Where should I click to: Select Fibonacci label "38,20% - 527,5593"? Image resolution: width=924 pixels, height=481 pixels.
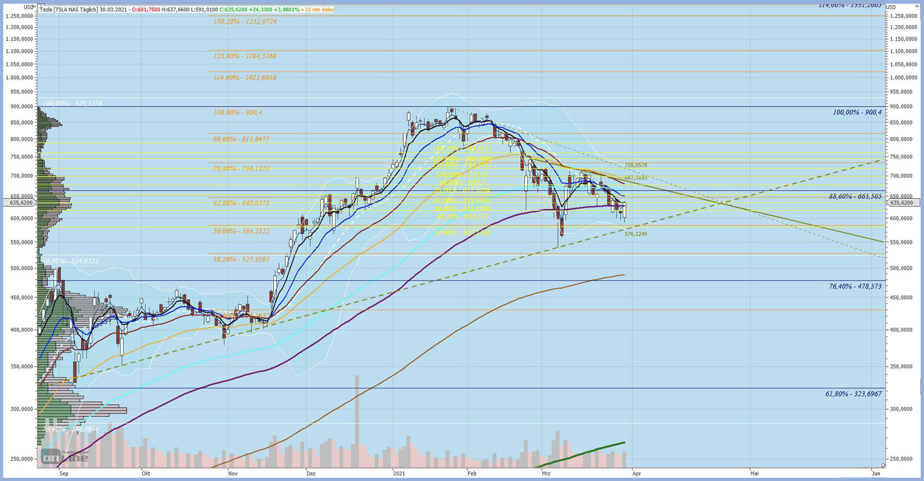click(241, 259)
